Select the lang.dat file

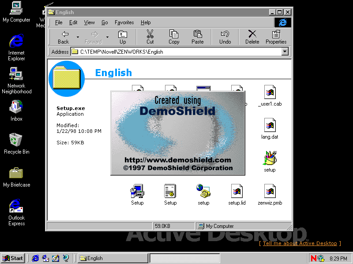point(270,125)
